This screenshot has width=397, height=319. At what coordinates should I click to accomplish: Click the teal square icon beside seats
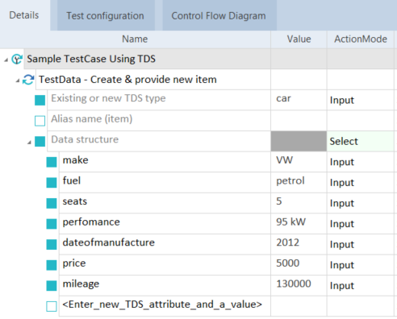click(x=52, y=204)
